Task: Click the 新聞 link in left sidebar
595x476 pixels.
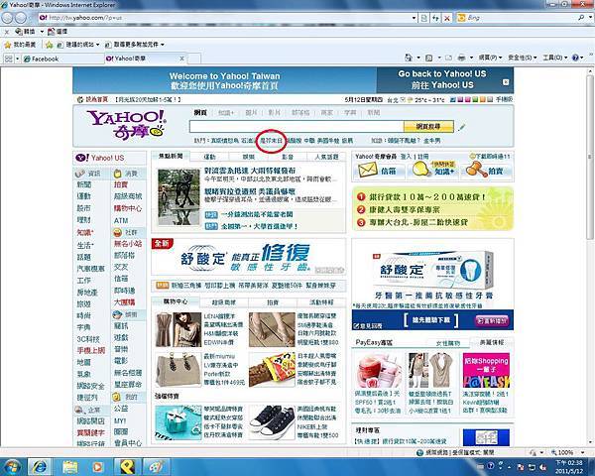Action: pos(84,184)
